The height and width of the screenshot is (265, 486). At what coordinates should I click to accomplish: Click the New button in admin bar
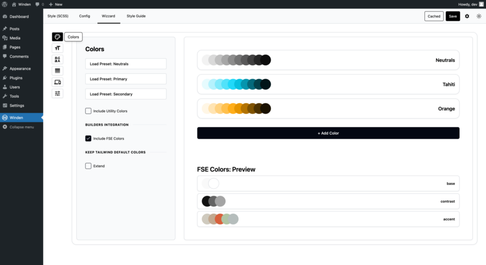pyautogui.click(x=56, y=4)
